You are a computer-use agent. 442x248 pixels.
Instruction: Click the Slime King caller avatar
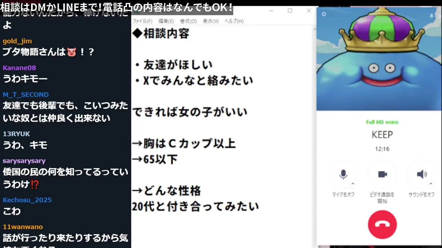[x=379, y=59]
